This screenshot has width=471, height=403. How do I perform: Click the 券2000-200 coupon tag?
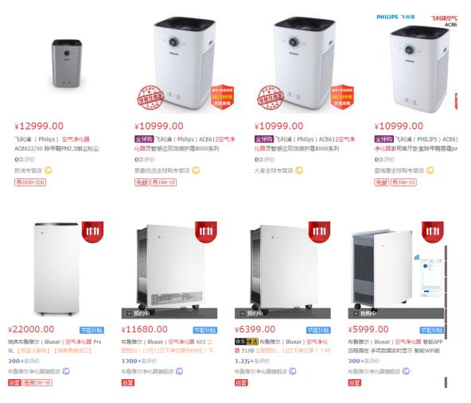[x=30, y=182]
